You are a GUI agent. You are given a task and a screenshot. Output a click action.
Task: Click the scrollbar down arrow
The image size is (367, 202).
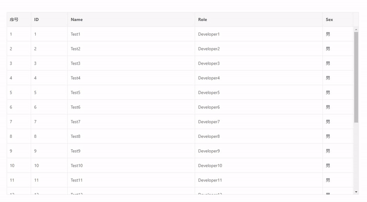[356, 191]
